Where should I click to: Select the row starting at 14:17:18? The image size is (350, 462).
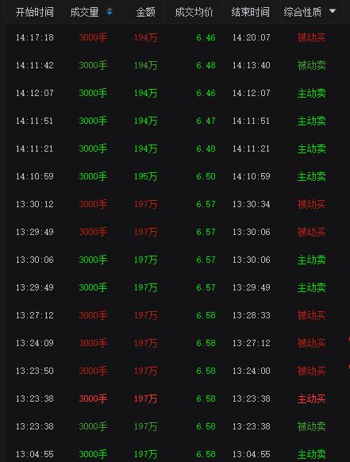coord(175,38)
